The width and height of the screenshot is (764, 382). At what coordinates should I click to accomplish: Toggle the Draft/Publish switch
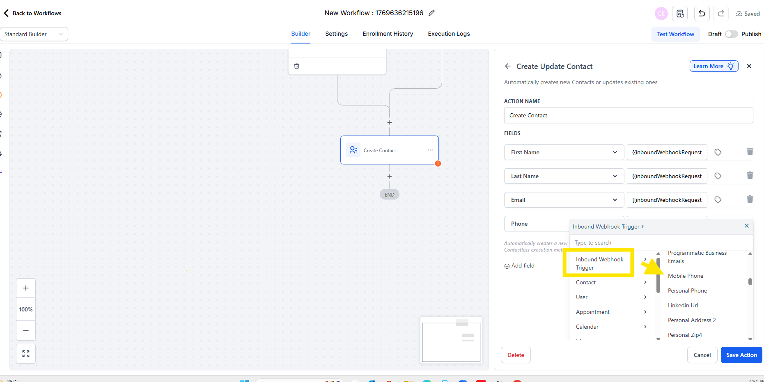[731, 34]
